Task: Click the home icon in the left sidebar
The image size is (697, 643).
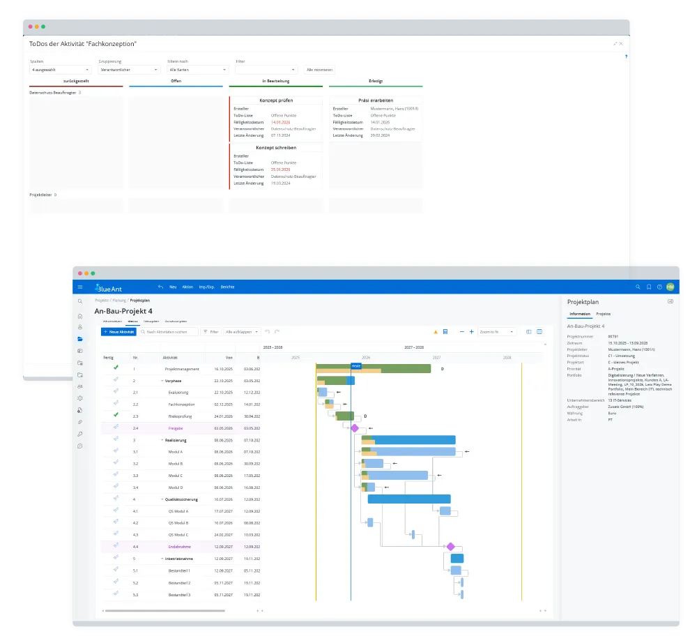Action: pos(80,316)
